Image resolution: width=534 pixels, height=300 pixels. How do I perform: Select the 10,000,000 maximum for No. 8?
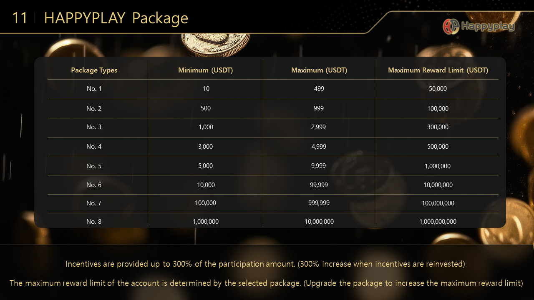click(319, 221)
